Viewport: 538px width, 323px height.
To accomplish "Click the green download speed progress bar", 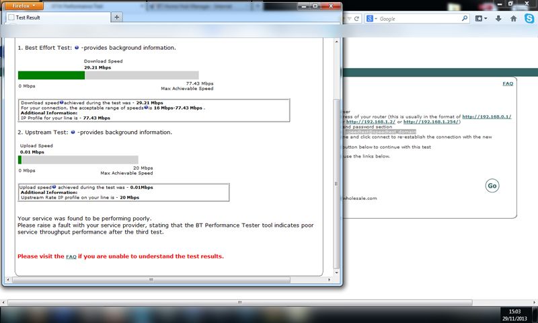I will (x=51, y=75).
